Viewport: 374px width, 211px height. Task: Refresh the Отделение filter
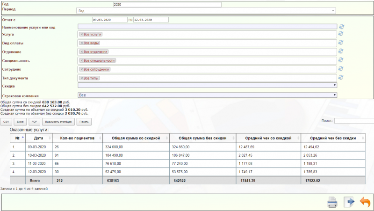click(341, 51)
